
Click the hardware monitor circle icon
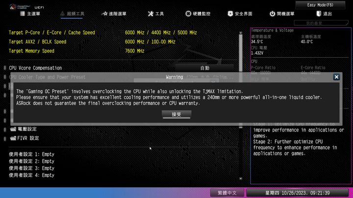click(188, 14)
